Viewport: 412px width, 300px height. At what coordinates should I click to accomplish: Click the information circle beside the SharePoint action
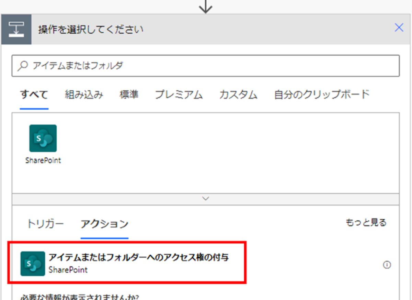387,265
